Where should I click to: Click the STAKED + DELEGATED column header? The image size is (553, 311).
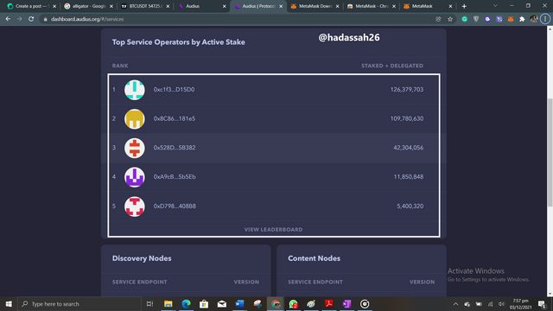[392, 66]
